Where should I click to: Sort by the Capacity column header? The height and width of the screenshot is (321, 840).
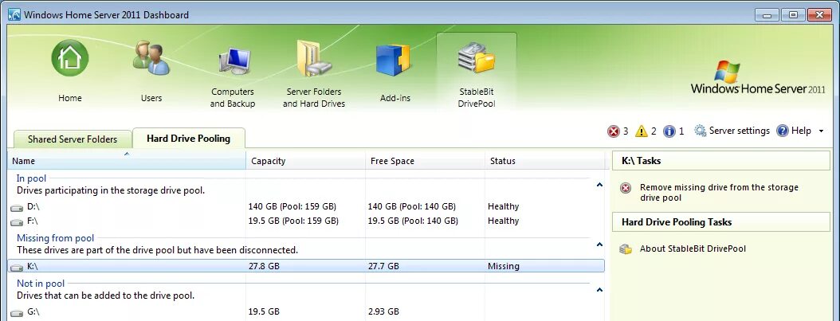coord(306,161)
